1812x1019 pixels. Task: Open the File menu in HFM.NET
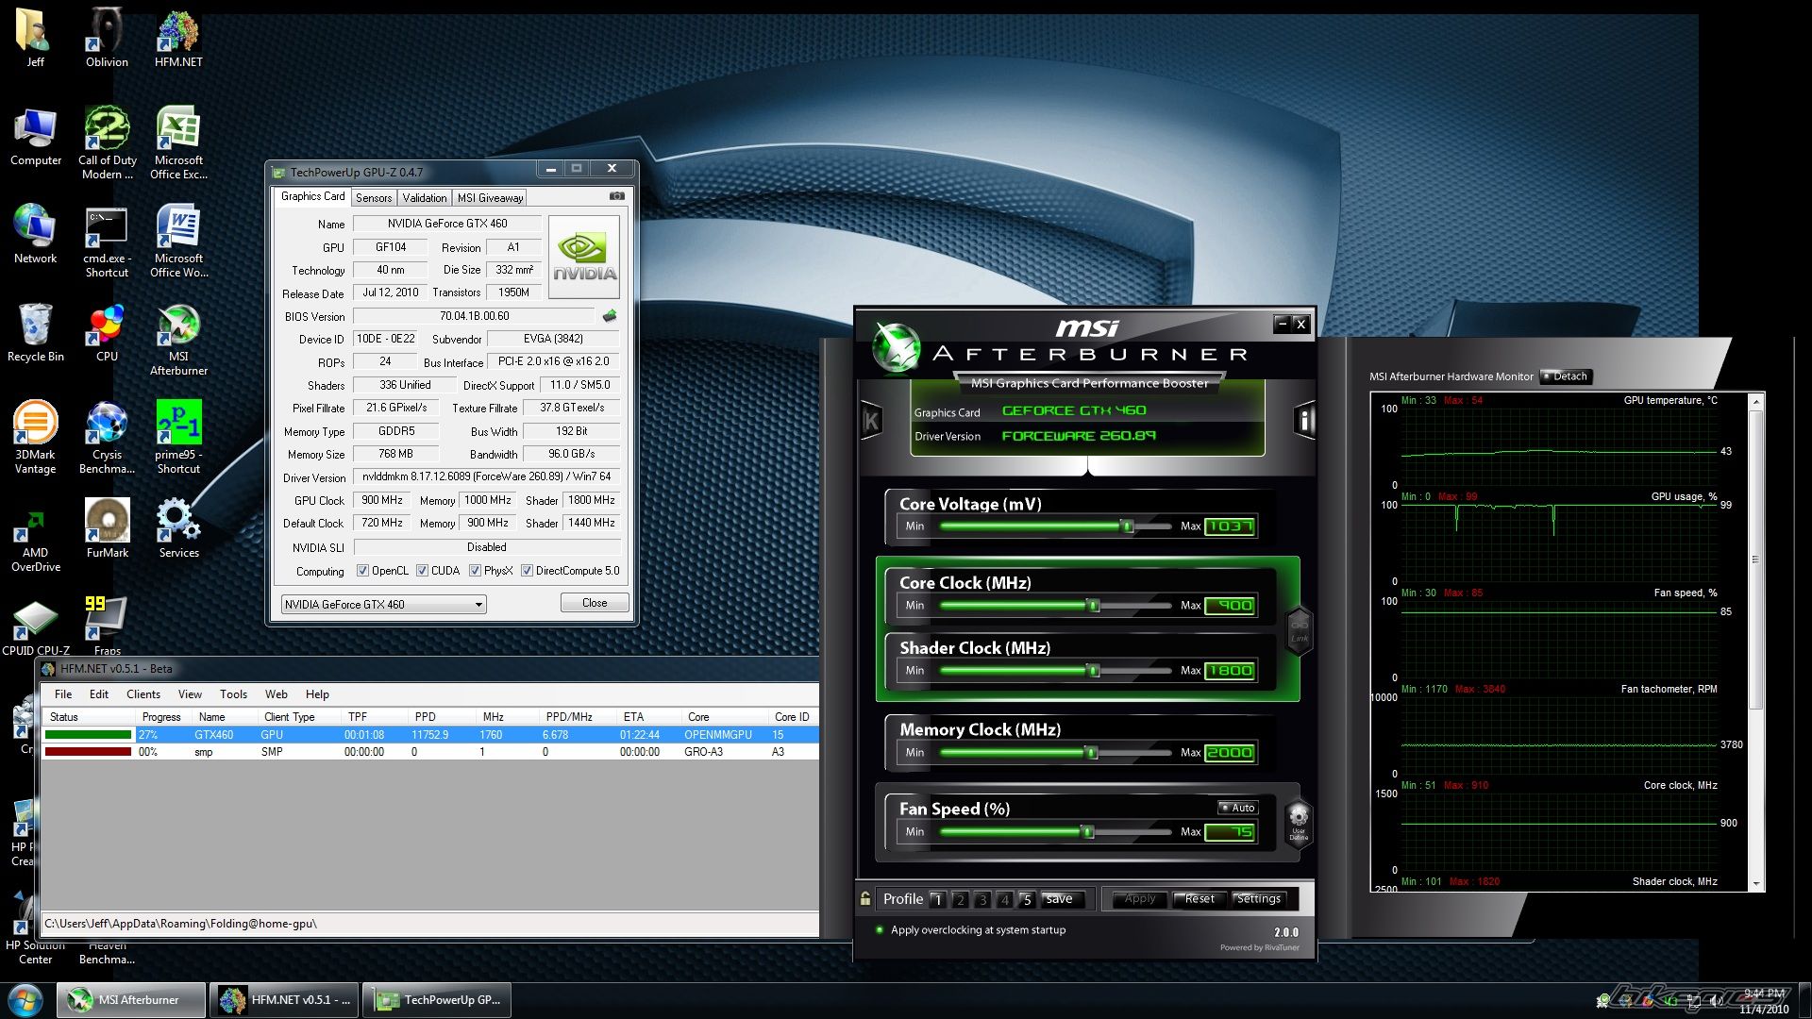coord(63,693)
